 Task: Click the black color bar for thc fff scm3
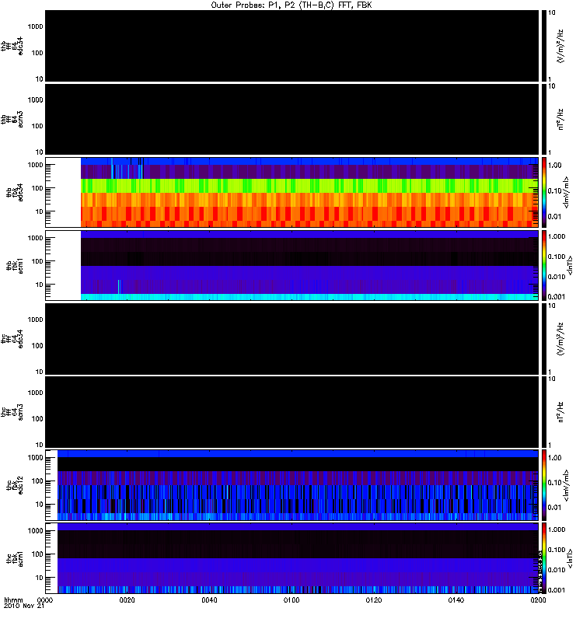544,412
